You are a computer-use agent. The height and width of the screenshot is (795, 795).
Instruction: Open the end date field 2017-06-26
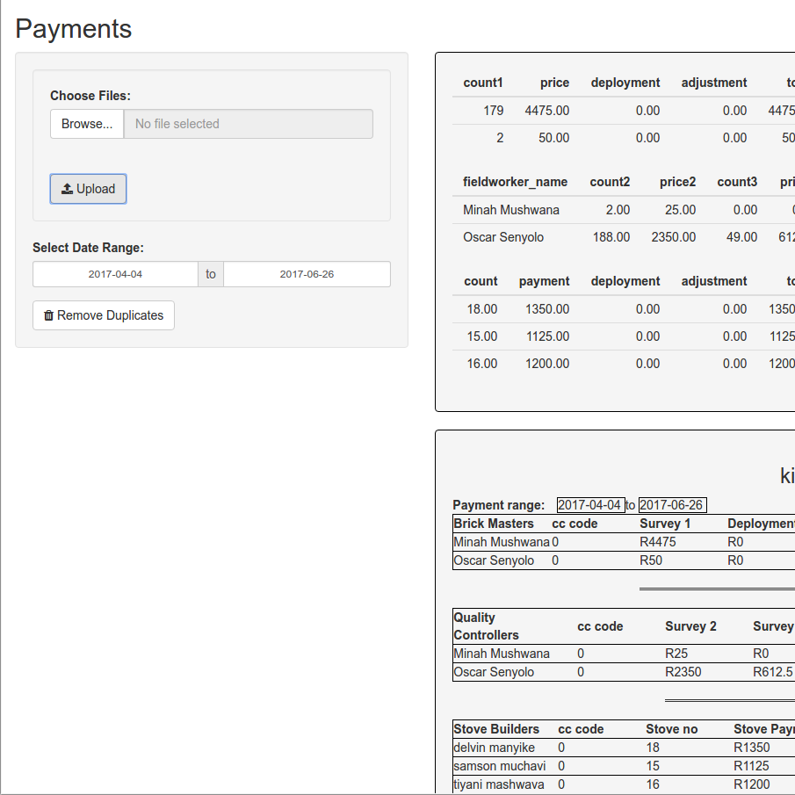tap(307, 274)
